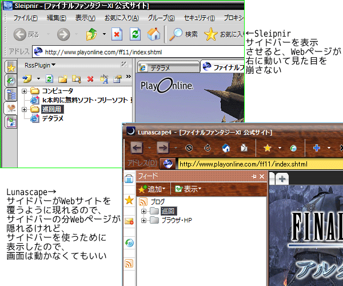Image resolution: width=343 pixels, height=286 pixels.
Task: Click the Lunascape favorites star toolbar icon
Action: (x=268, y=148)
